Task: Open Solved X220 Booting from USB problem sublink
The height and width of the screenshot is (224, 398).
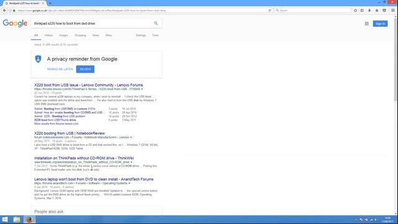Action: point(60,116)
